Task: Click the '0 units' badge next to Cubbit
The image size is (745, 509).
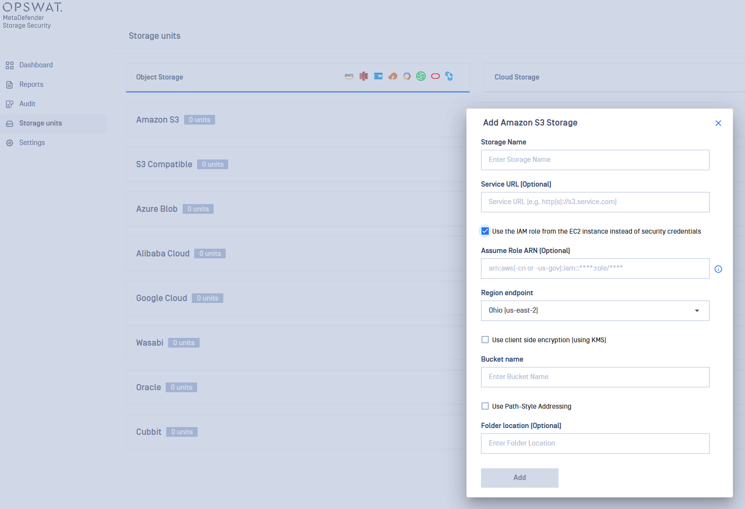Action: 182,432
